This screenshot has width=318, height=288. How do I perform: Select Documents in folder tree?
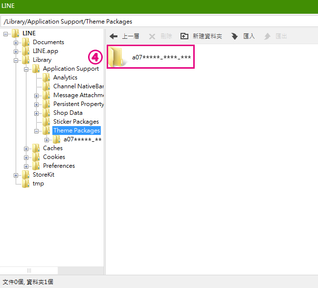tap(48, 42)
